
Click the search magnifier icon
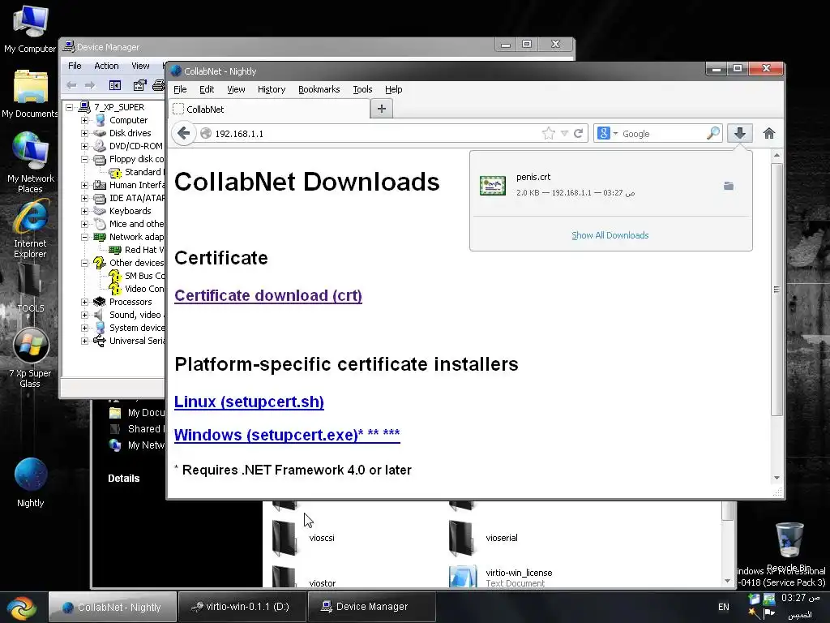(x=713, y=133)
